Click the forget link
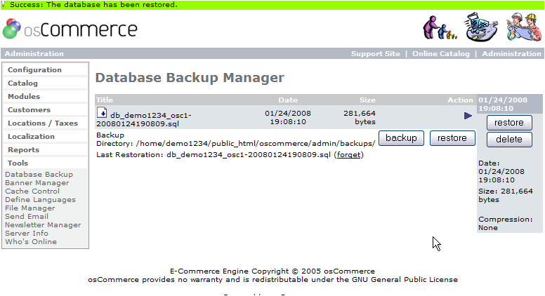Screen dimensions: 545x296 click(x=348, y=155)
